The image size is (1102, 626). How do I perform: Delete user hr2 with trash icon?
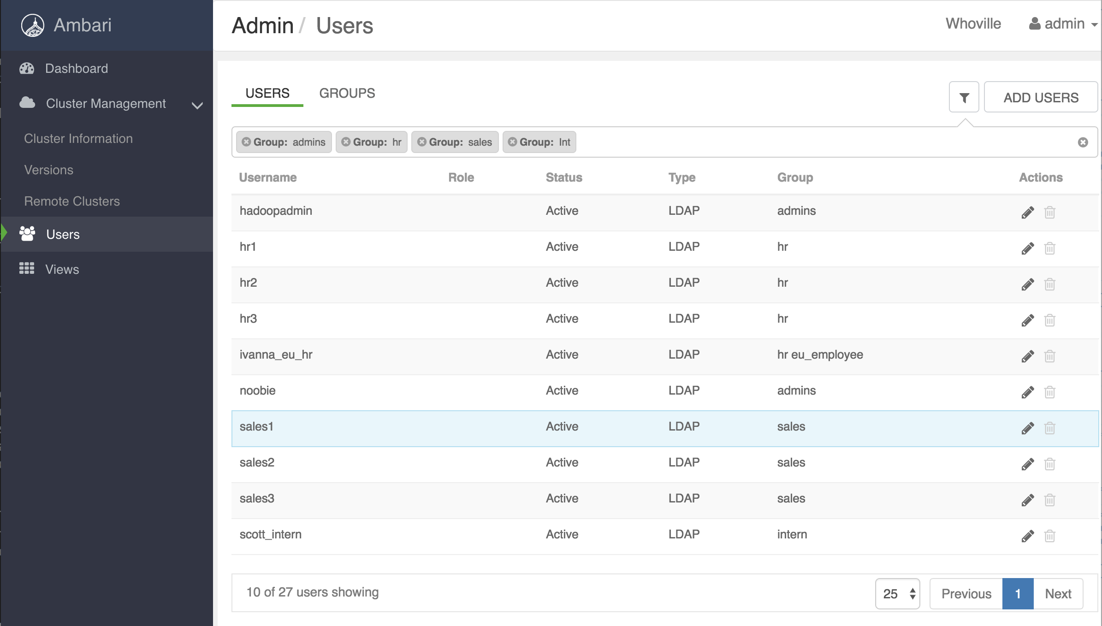pos(1049,284)
